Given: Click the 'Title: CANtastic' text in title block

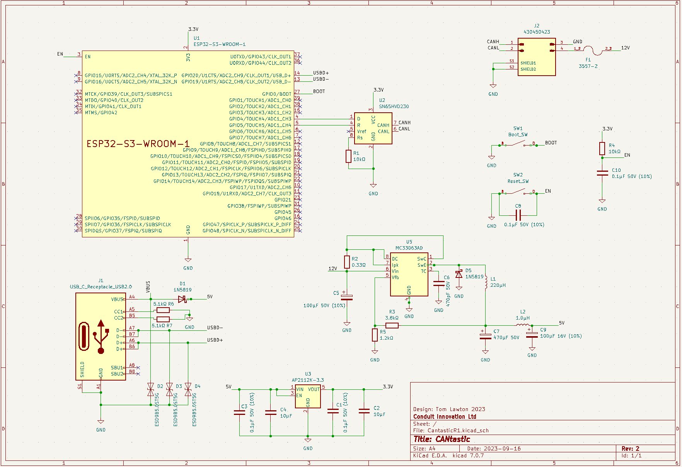Looking at the screenshot, I should pos(442,439).
